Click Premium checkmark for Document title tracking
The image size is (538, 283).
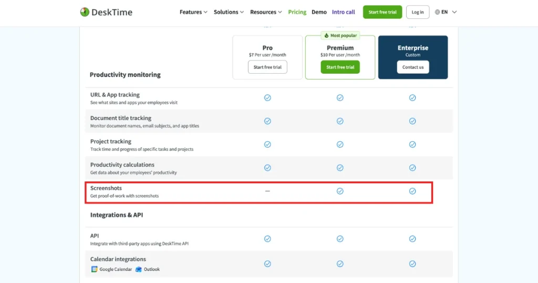coord(340,121)
